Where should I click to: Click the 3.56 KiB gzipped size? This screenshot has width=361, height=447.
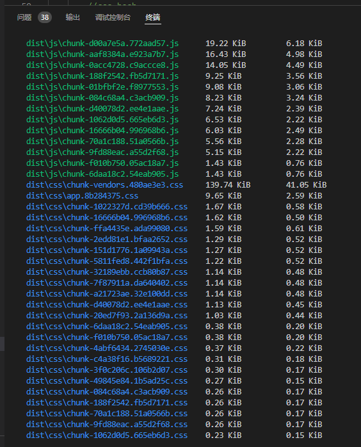point(304,76)
